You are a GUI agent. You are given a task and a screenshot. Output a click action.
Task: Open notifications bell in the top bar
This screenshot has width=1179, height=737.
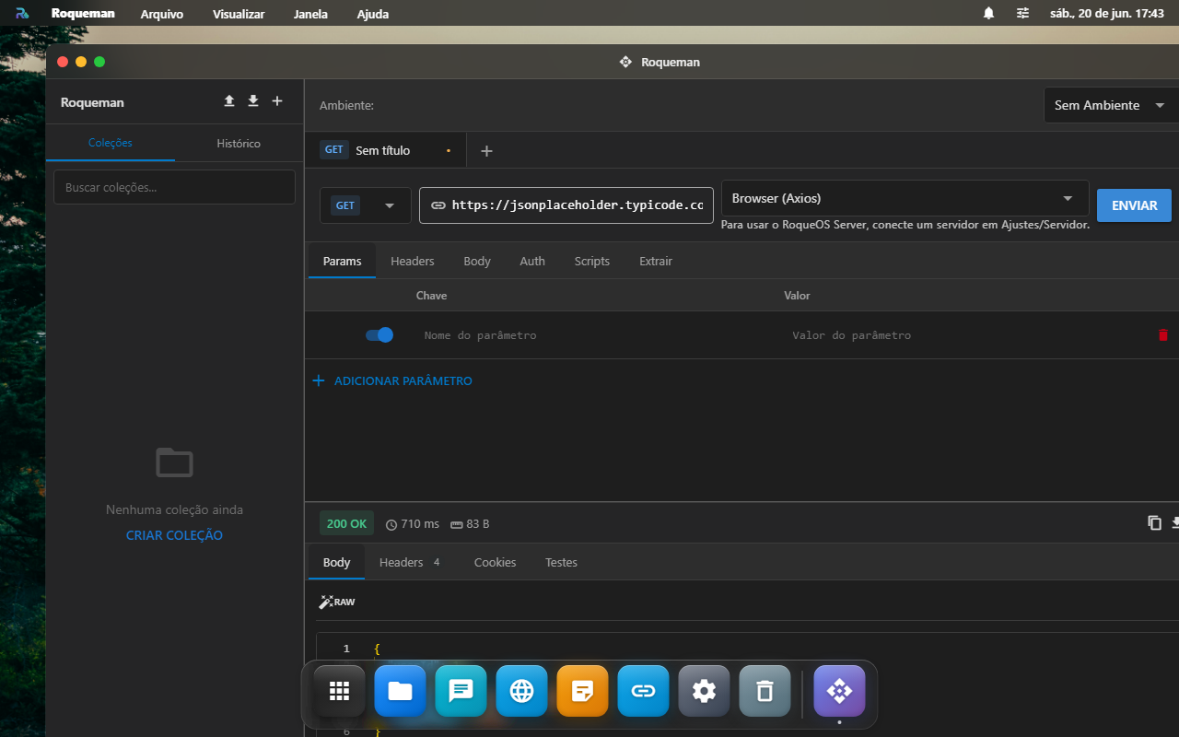tap(988, 14)
